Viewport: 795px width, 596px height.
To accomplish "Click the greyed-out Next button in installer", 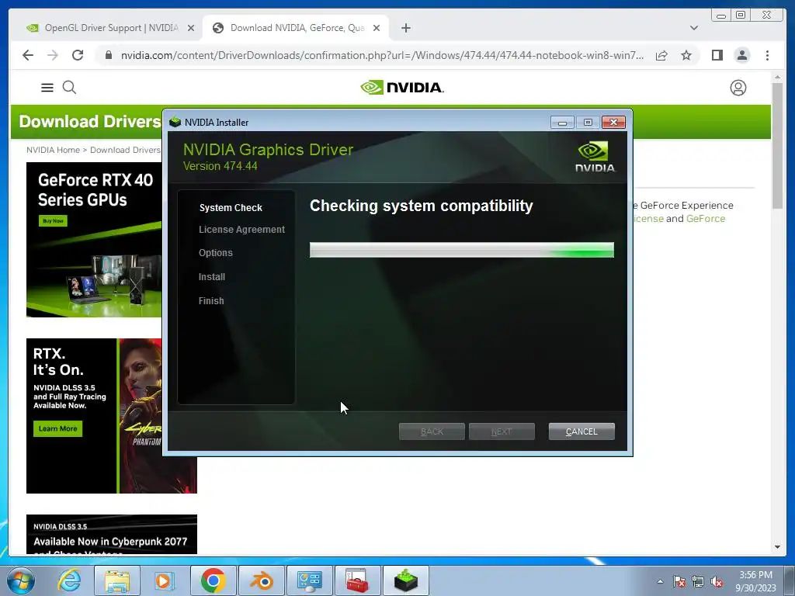I will [502, 431].
